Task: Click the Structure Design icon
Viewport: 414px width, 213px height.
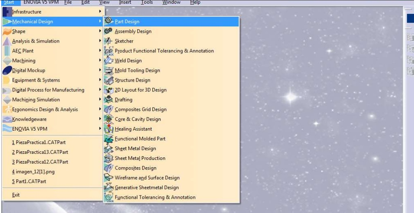Action: click(x=108, y=80)
